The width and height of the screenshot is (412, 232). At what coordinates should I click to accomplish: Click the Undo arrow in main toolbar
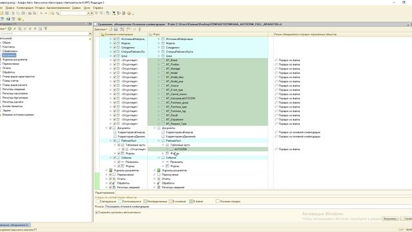click(41, 13)
